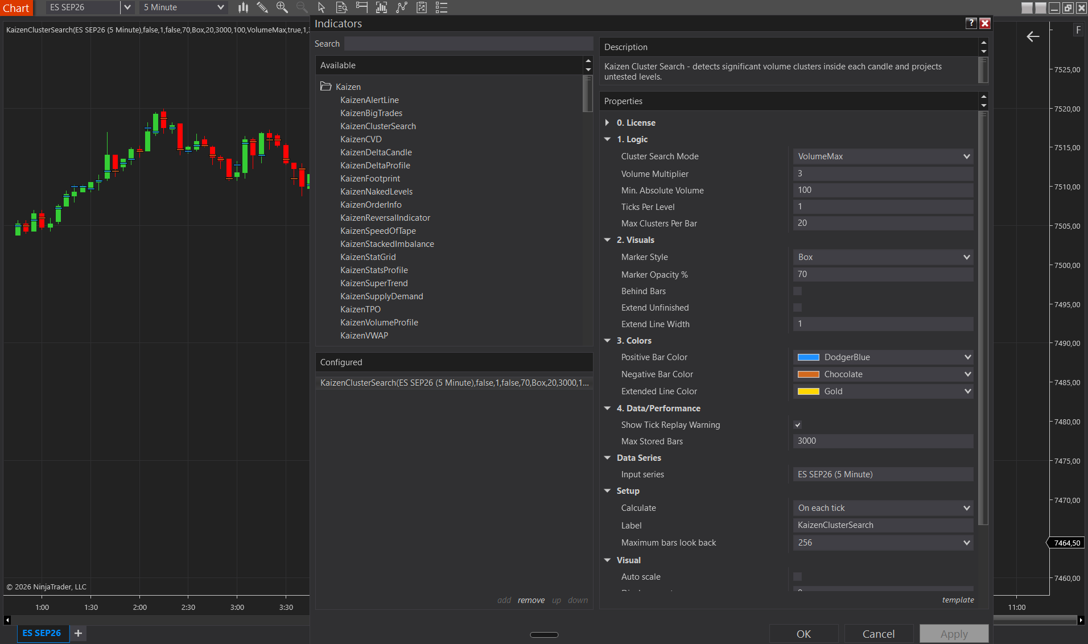Open the ES SEP26 instrument dropdown arrow

tap(127, 7)
